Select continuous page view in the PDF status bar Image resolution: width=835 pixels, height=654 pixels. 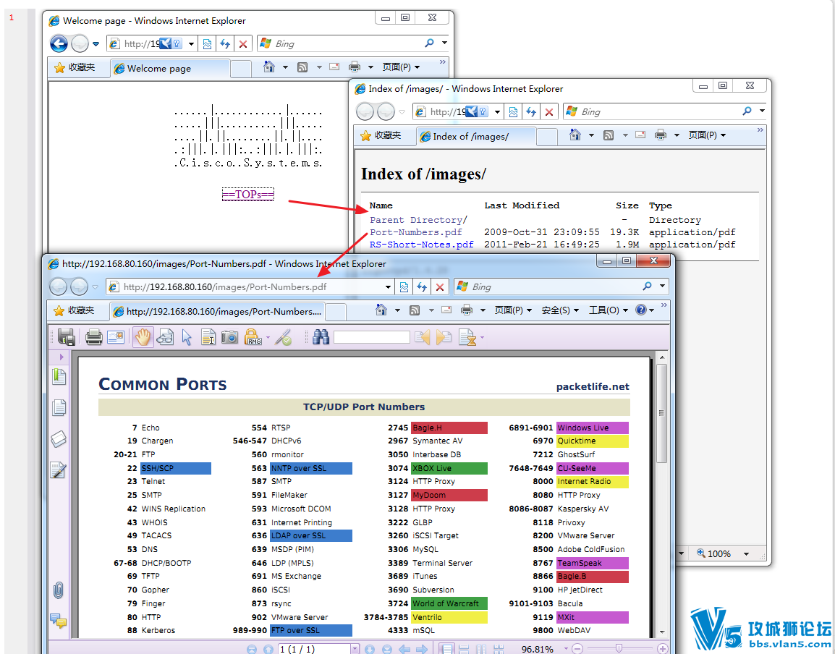click(464, 649)
